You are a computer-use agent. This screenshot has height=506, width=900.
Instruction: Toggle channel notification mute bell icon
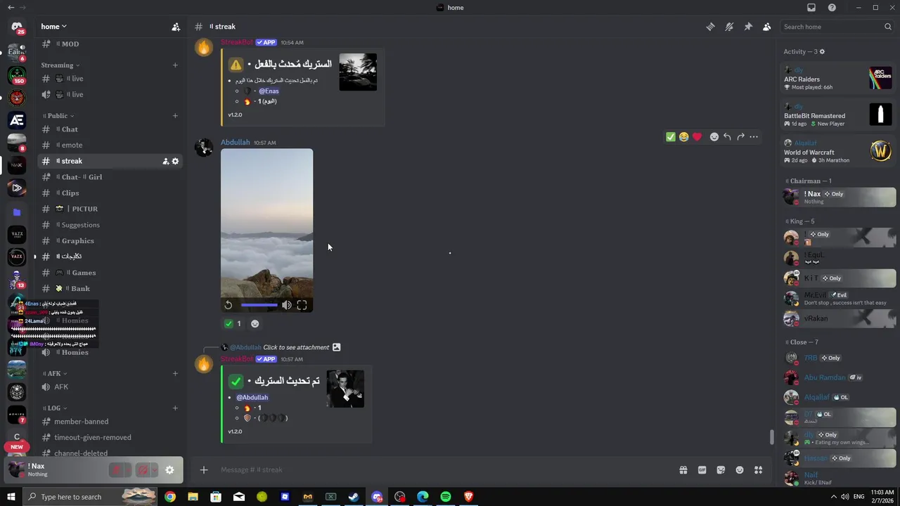click(729, 27)
